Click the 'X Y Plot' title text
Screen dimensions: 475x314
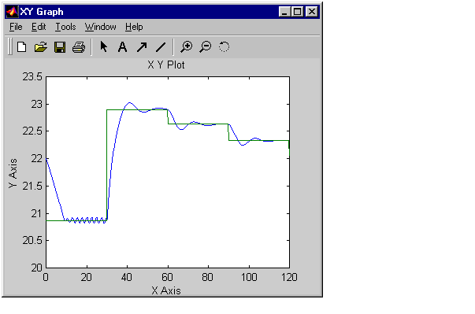click(166, 65)
